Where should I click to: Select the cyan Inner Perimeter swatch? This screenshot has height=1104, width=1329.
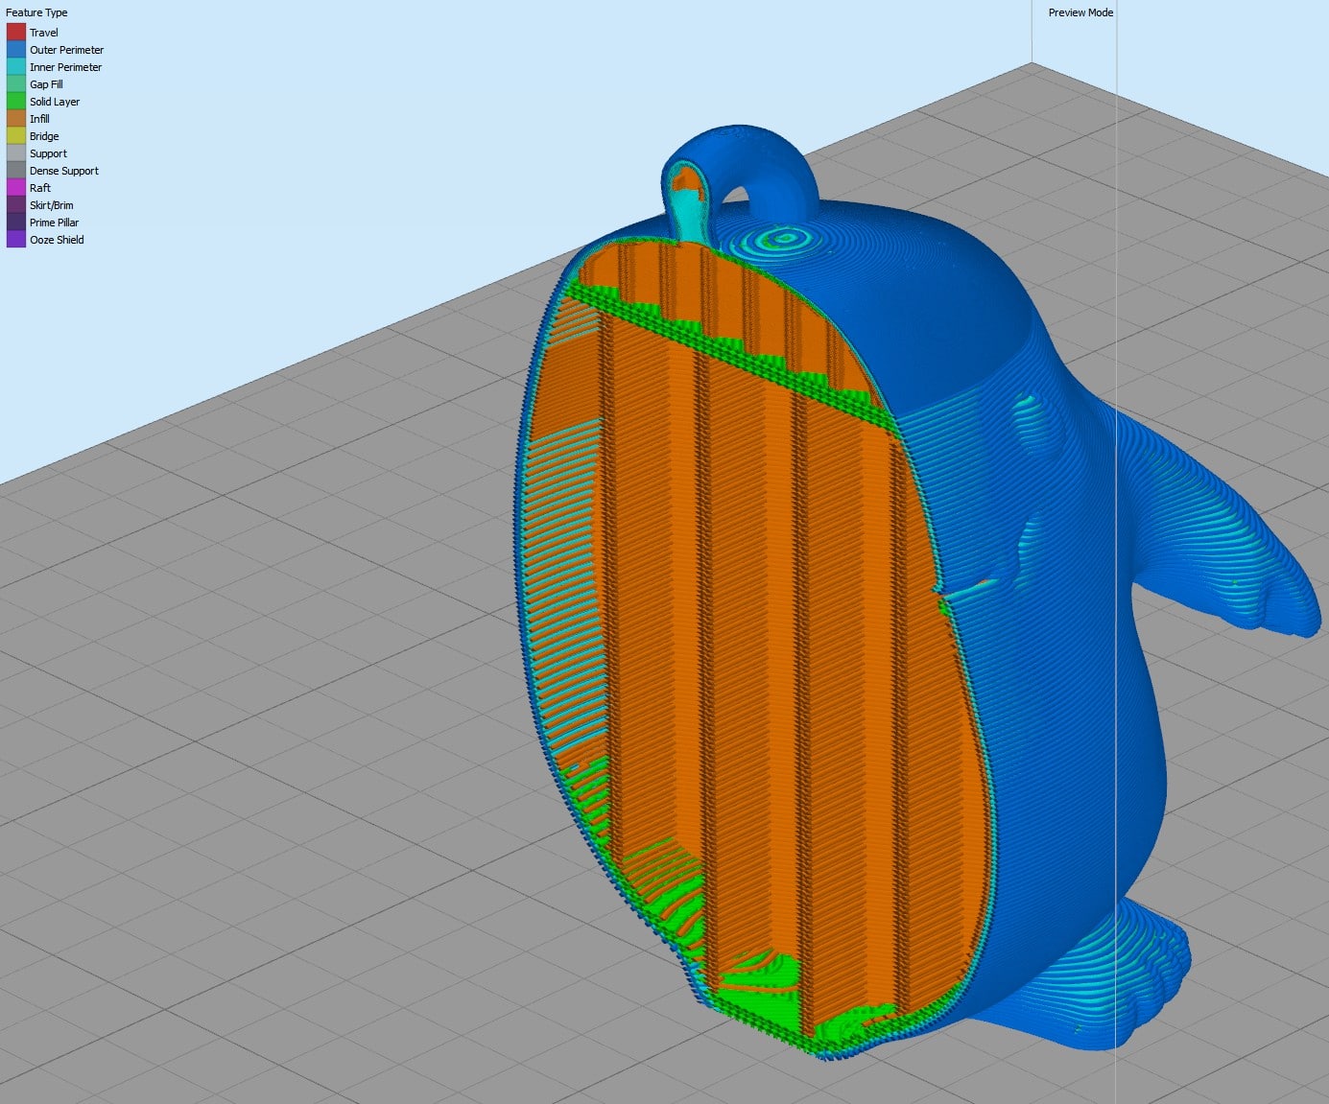point(16,67)
